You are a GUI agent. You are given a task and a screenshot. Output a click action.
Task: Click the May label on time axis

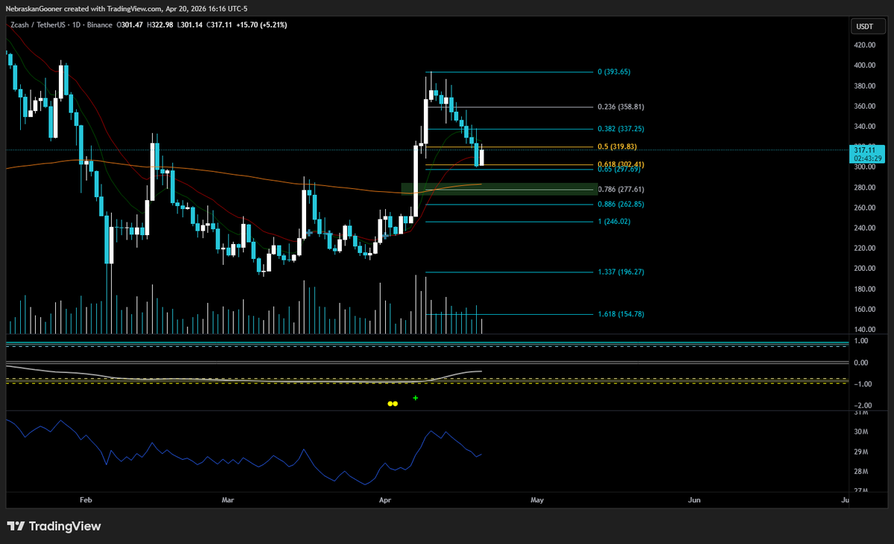click(x=537, y=500)
